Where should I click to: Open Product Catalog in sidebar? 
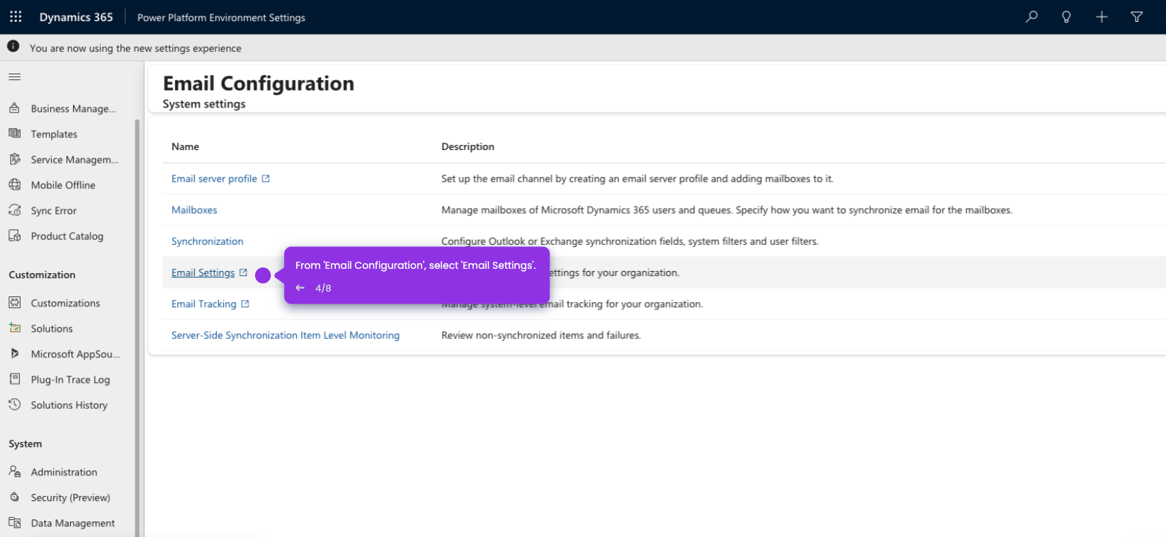[67, 236]
